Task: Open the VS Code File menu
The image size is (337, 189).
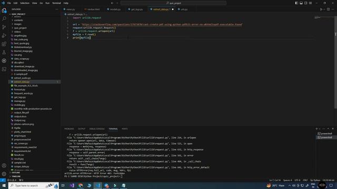Action: tap(9, 3)
